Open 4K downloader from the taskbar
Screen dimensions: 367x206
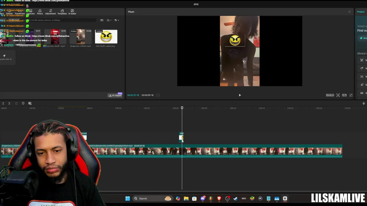pos(260,199)
